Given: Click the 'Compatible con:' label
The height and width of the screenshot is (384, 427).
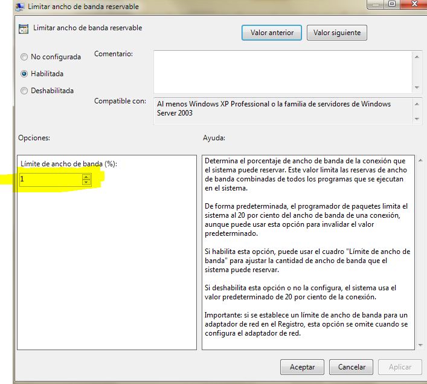Looking at the screenshot, I should pyautogui.click(x=120, y=101).
